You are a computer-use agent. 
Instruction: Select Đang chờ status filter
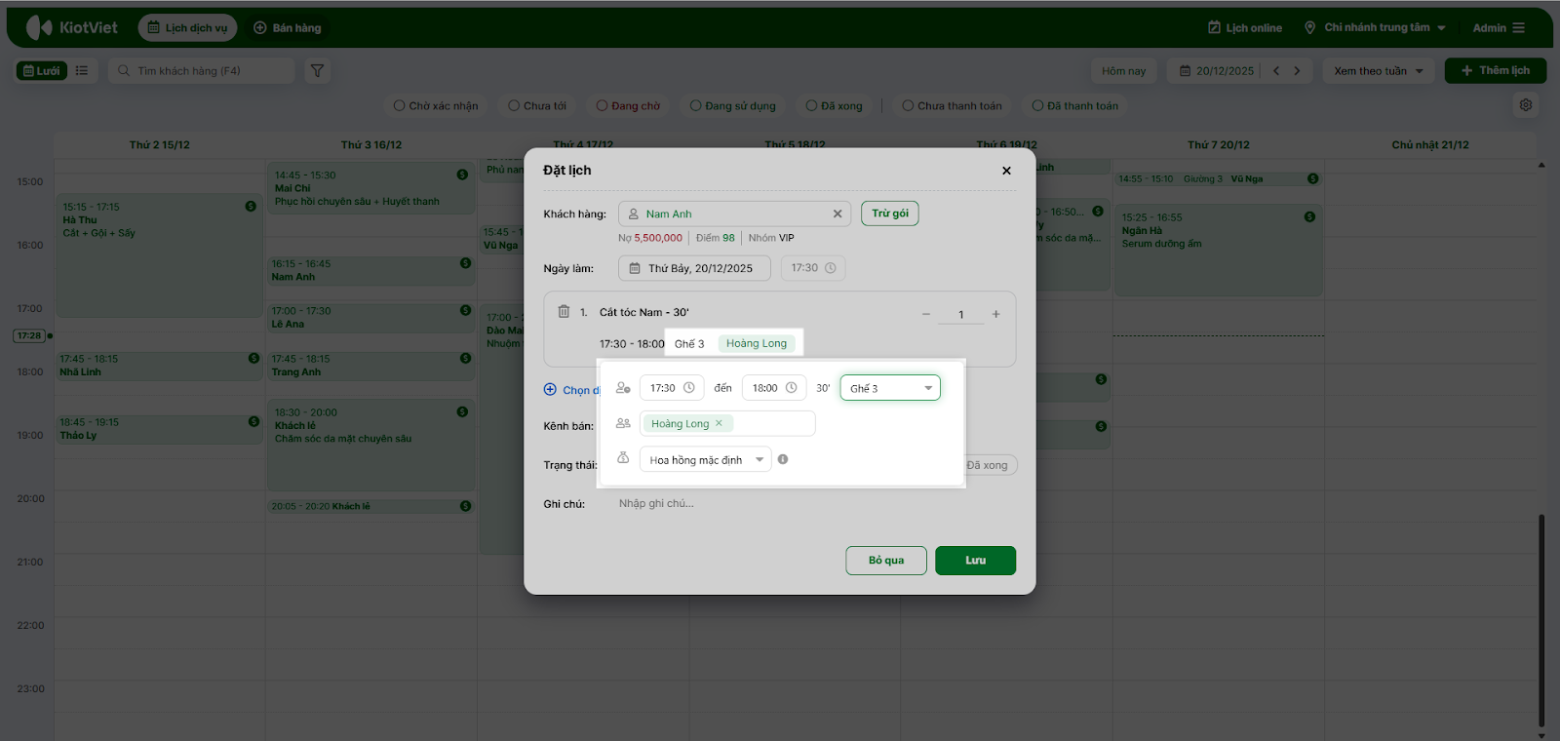coord(628,105)
